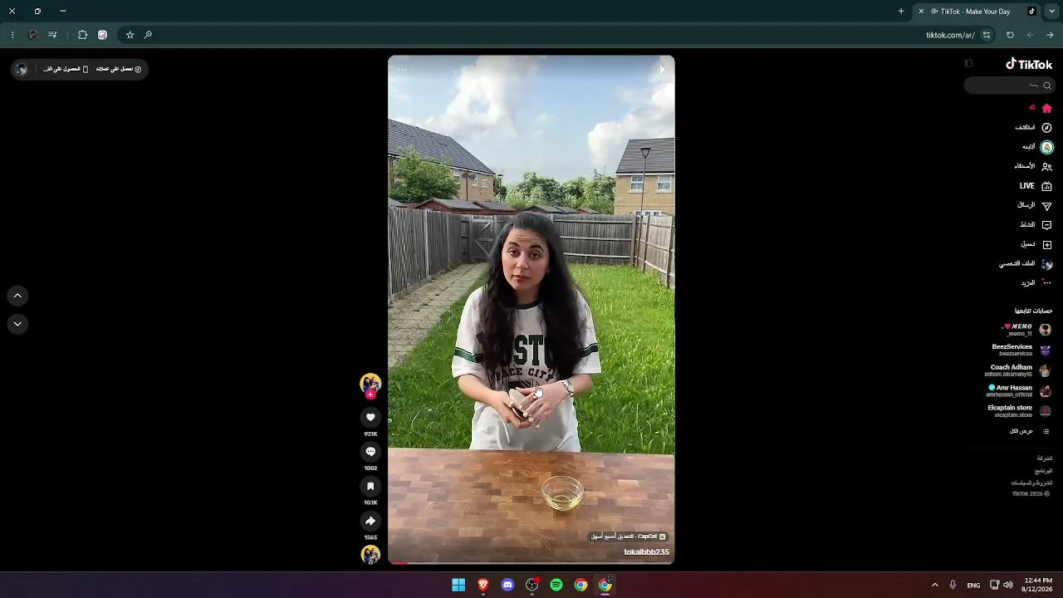Bookmark this page with the star icon
This screenshot has height=598, width=1063.
point(130,35)
